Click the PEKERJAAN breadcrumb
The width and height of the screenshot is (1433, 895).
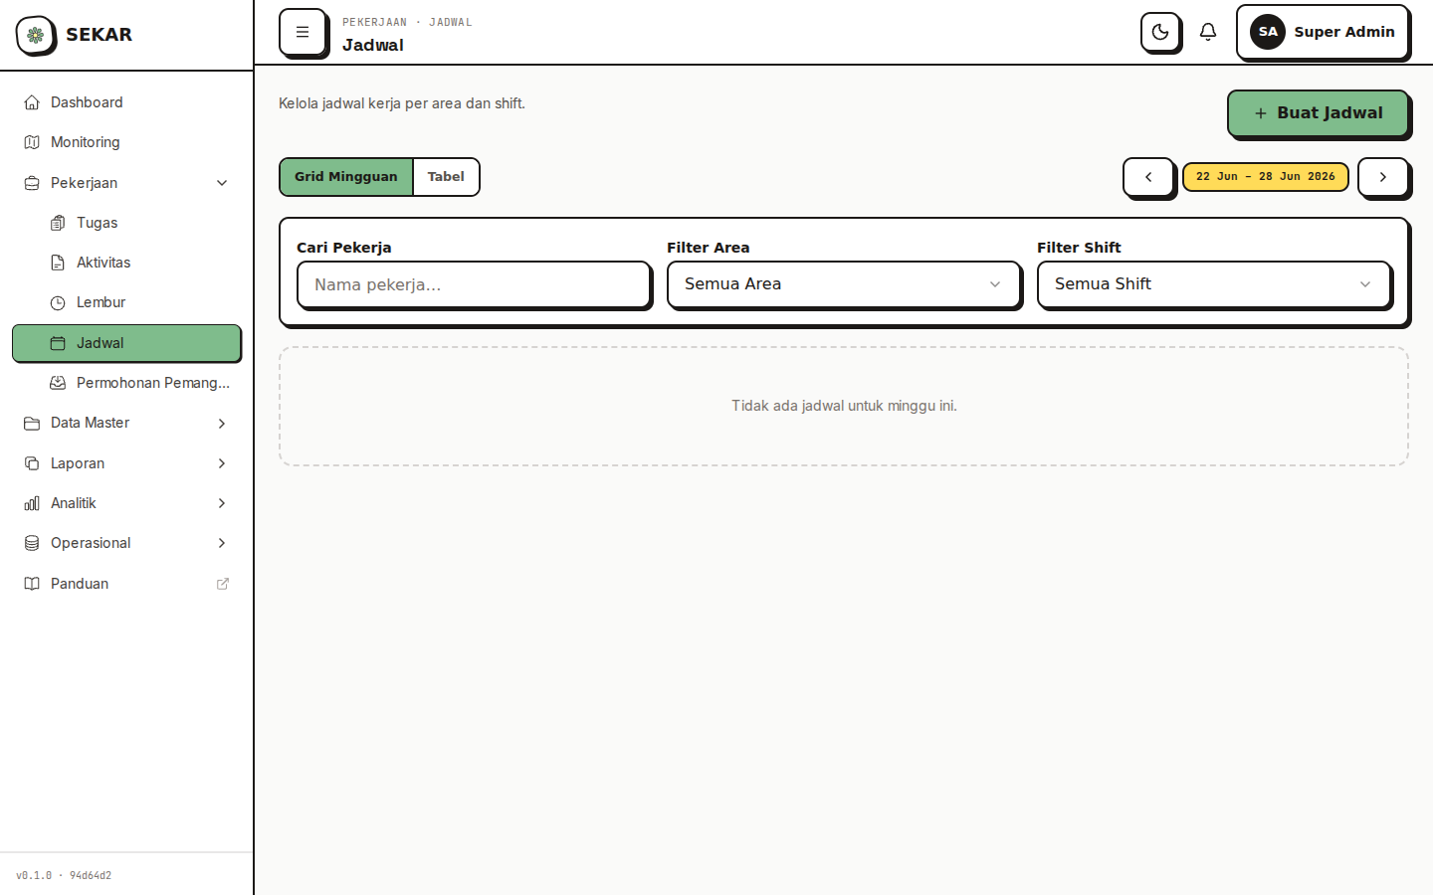374,22
